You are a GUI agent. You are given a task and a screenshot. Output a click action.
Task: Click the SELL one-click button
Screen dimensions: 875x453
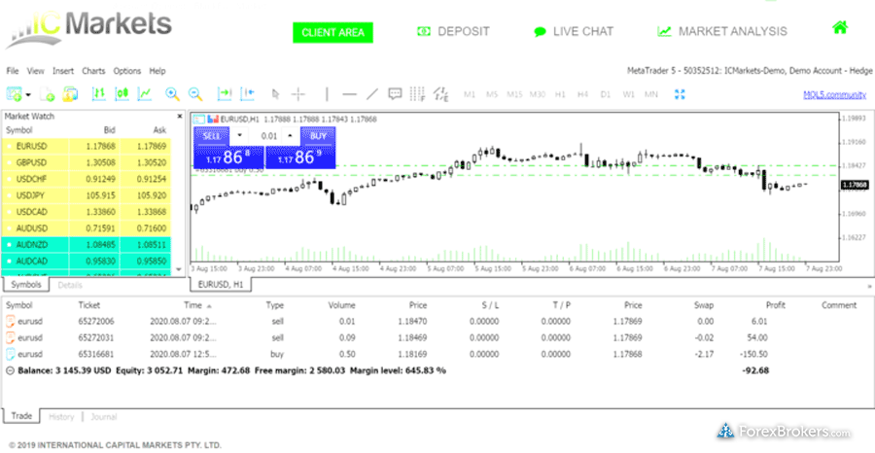pos(213,136)
